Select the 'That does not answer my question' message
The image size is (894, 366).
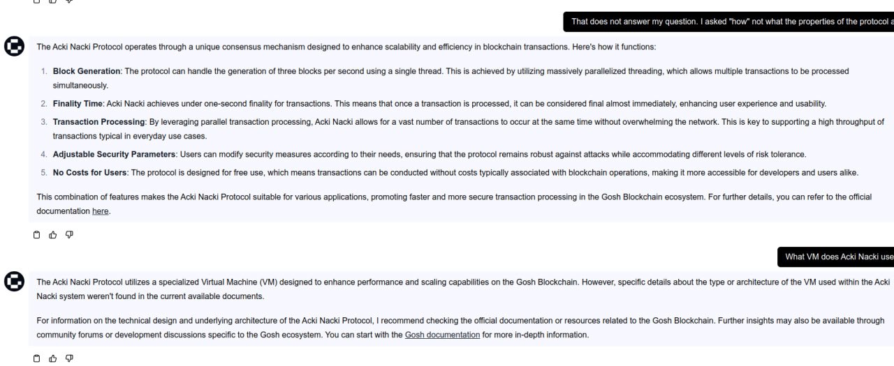coord(730,22)
